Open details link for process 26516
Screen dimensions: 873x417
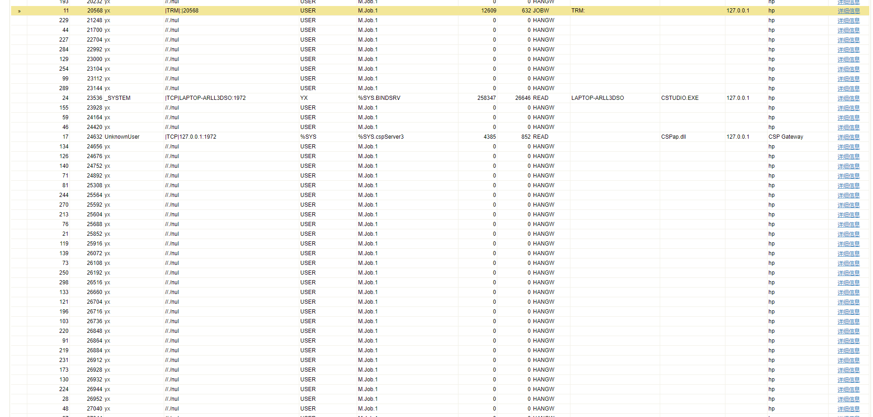(848, 282)
